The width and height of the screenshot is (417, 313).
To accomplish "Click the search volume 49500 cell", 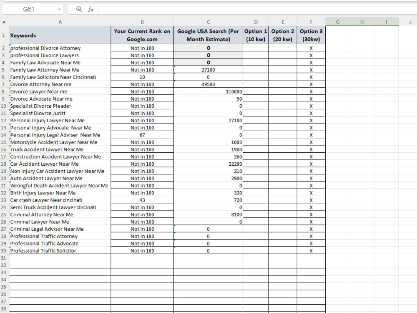I will [x=208, y=84].
